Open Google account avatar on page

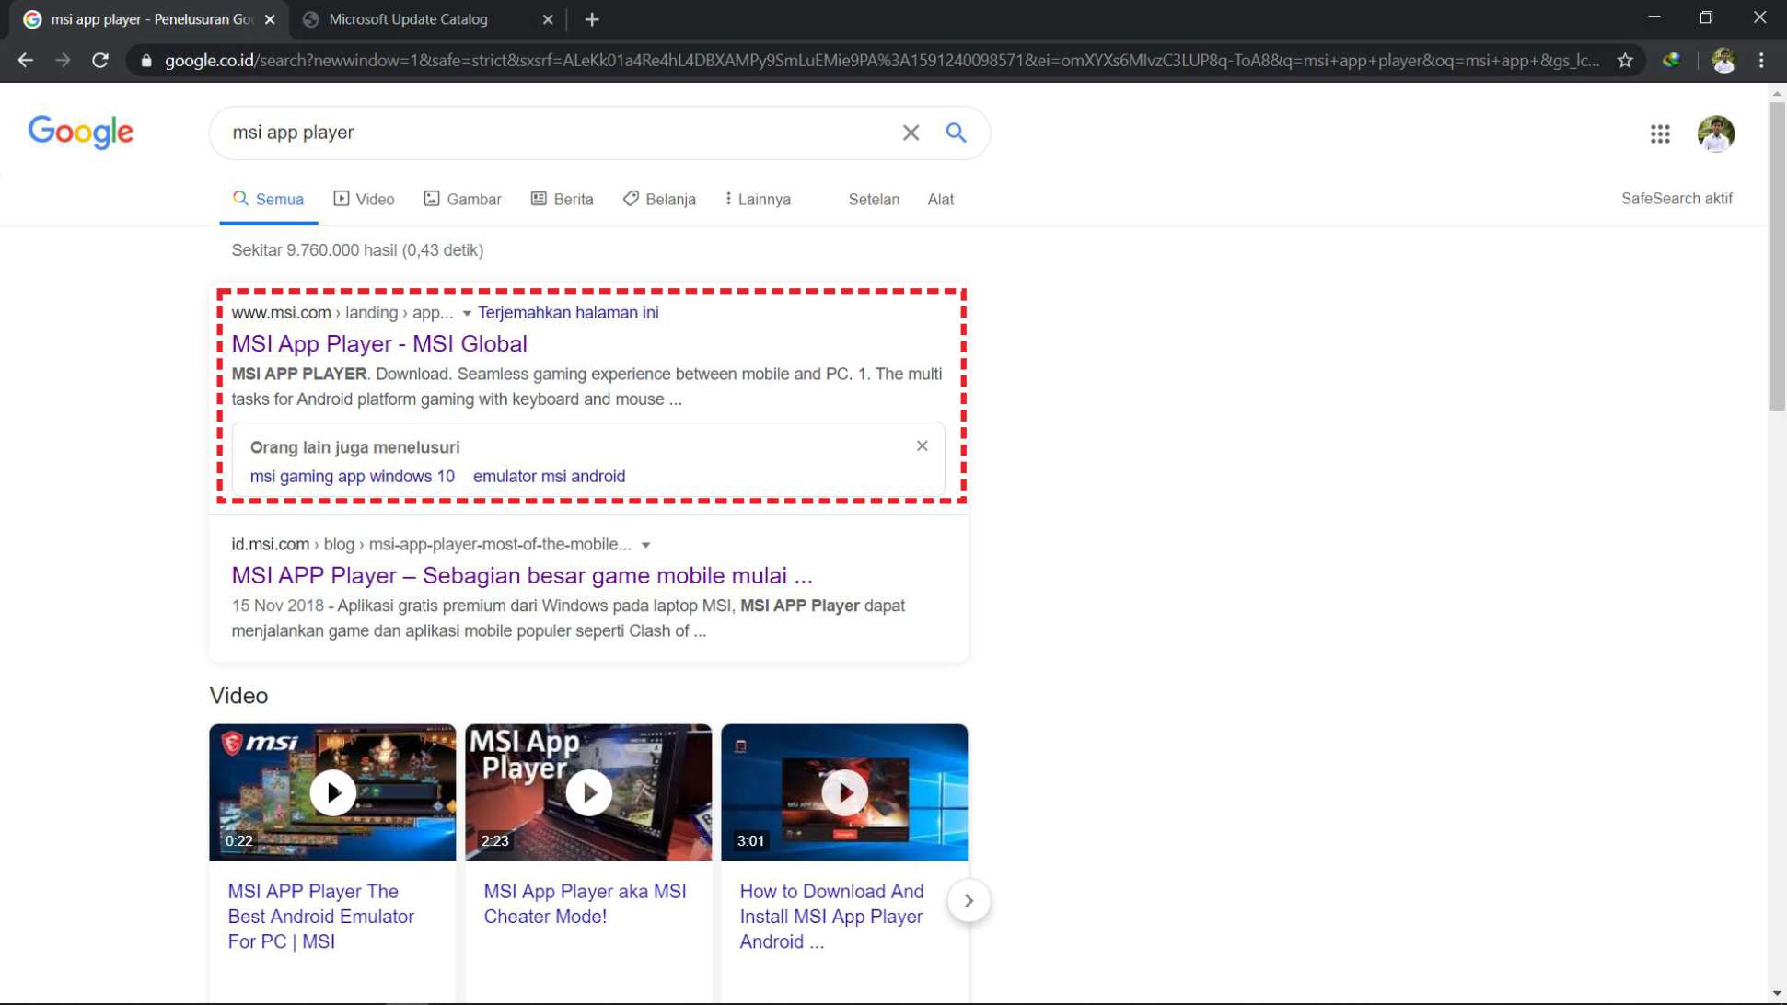1715,134
